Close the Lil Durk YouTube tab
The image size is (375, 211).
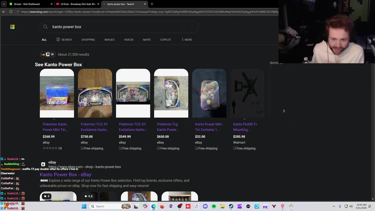tap(98, 4)
